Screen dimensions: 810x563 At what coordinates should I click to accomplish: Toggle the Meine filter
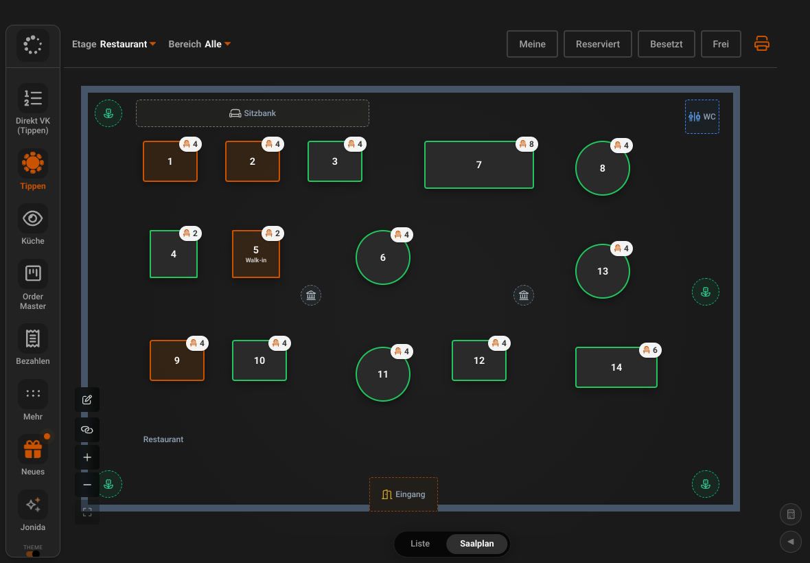tap(532, 44)
